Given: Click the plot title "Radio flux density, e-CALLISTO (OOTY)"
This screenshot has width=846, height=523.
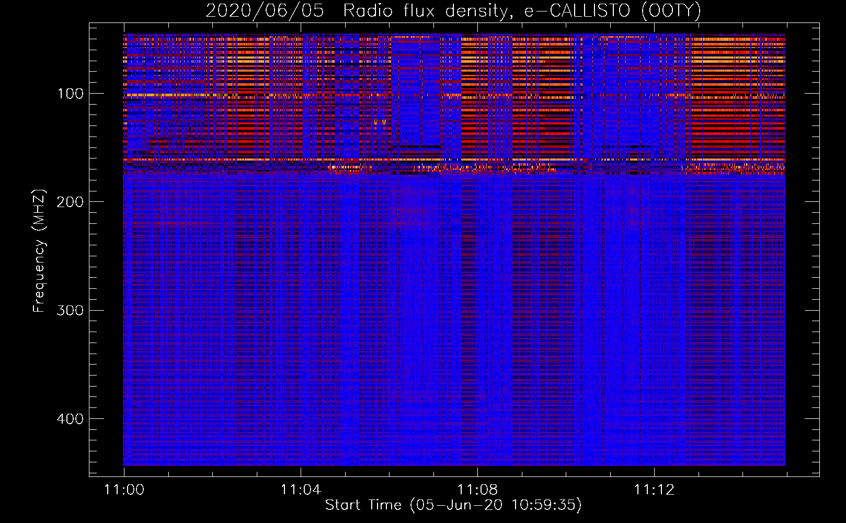Looking at the screenshot, I should pyautogui.click(x=522, y=10).
